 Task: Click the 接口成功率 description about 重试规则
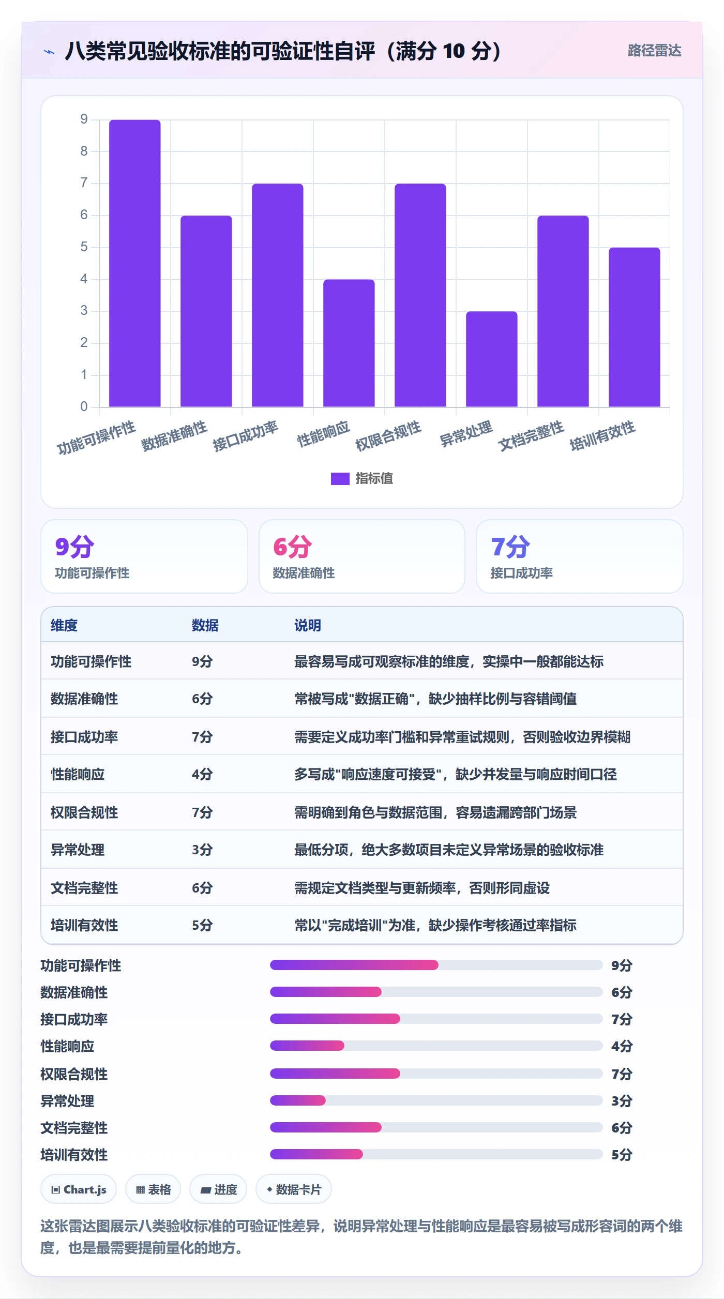tap(462, 737)
